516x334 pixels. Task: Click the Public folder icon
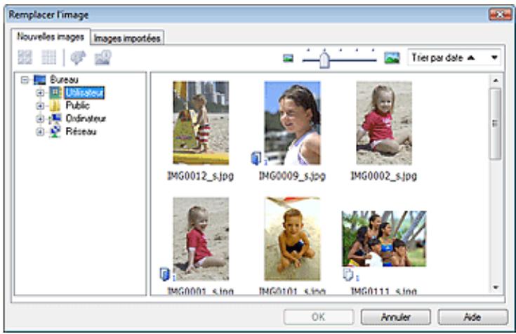pyautogui.click(x=55, y=106)
